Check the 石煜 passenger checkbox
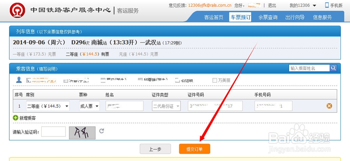The width and height of the screenshot is (350, 161). [x=177, y=80]
